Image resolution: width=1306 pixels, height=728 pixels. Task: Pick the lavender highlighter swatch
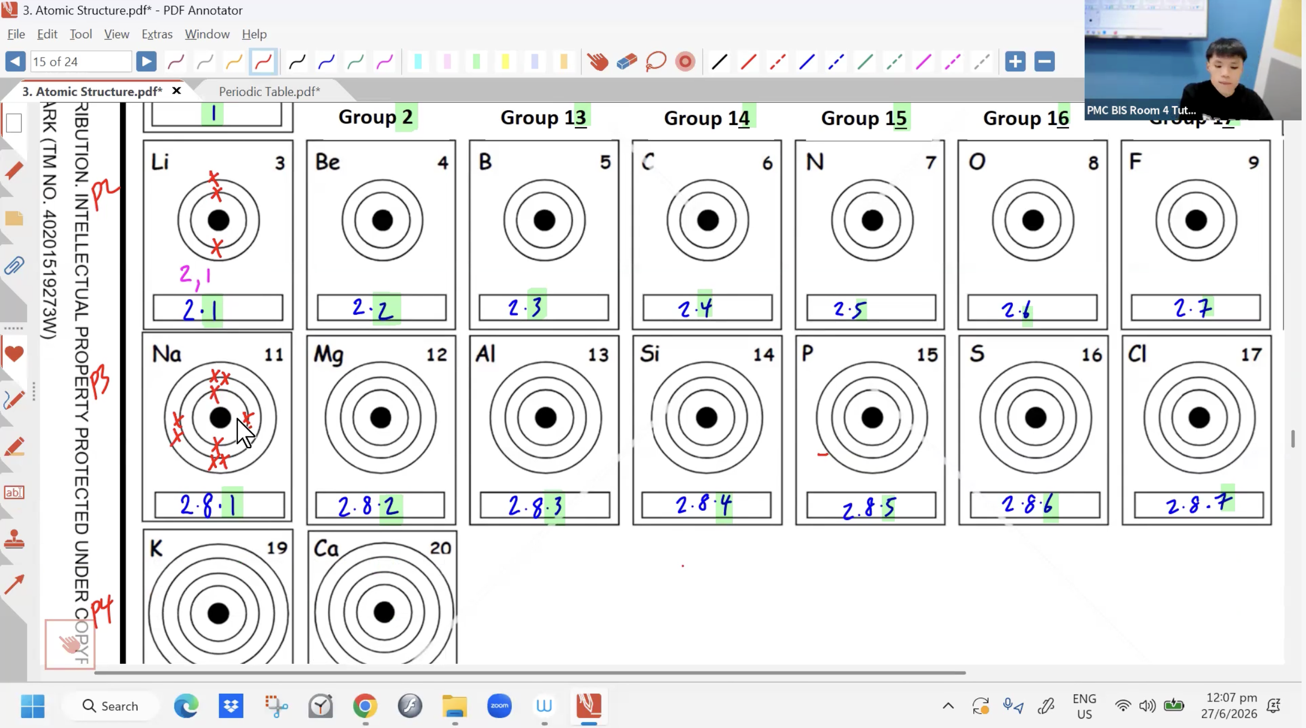click(535, 61)
